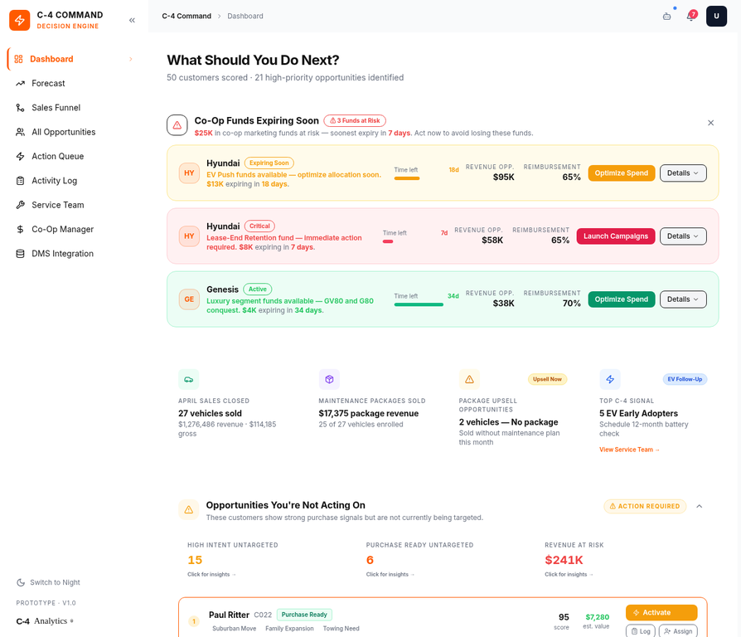Click the C-4 Command breadcrumb link

(x=186, y=16)
